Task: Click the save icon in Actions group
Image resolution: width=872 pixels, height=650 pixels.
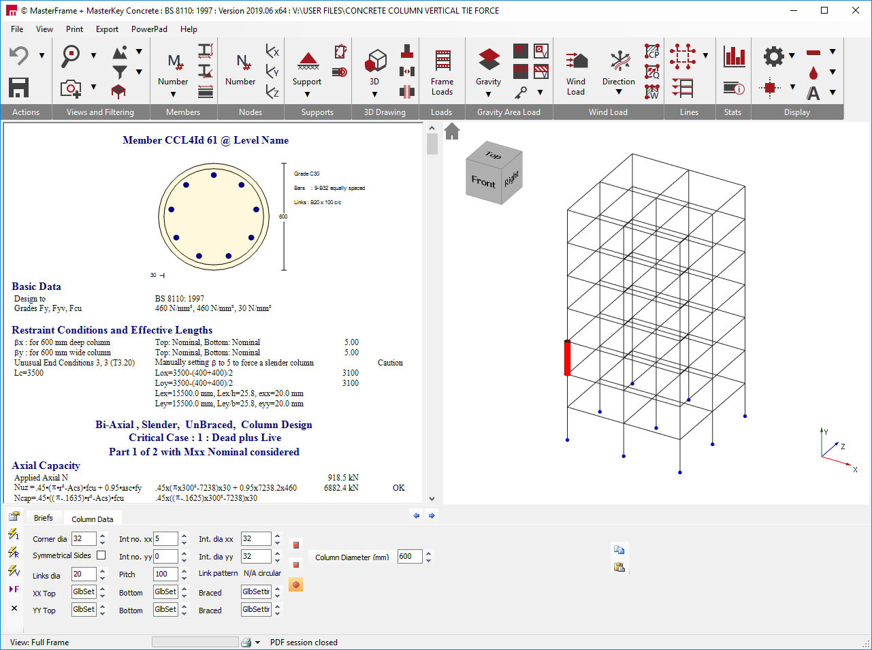Action: (18, 87)
